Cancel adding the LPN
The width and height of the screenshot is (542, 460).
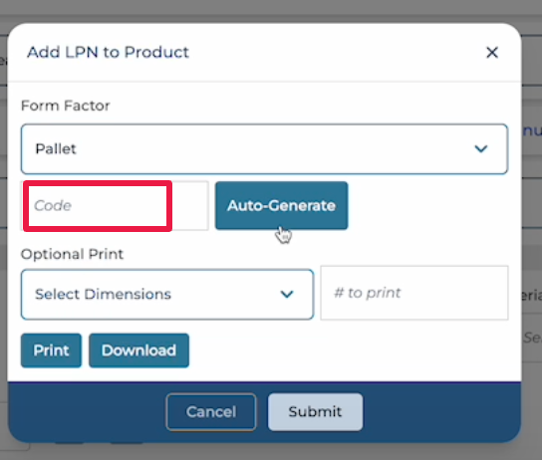[x=211, y=411]
